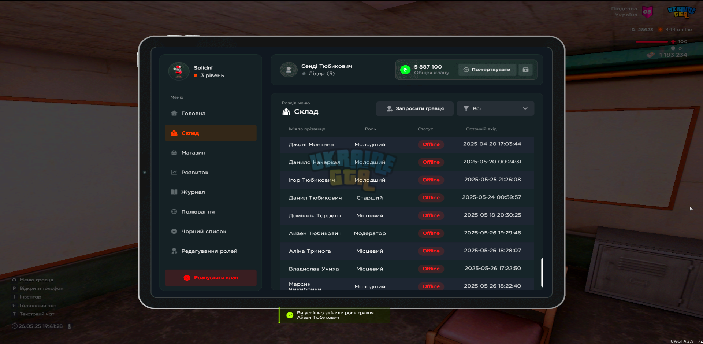Viewport: 703px width, 344px height.
Task: Click the book icon beside Журнал
Action: 174,192
